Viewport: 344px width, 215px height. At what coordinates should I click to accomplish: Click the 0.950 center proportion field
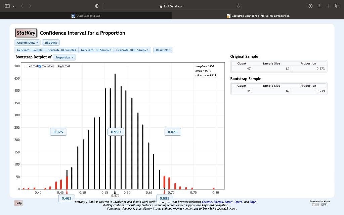point(116,132)
